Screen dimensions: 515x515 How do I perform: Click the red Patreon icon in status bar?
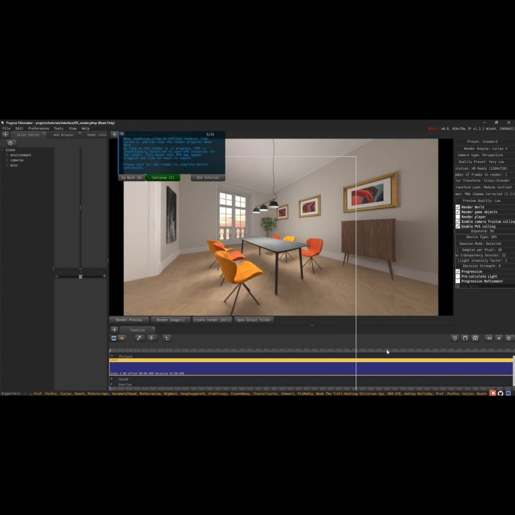(493, 393)
